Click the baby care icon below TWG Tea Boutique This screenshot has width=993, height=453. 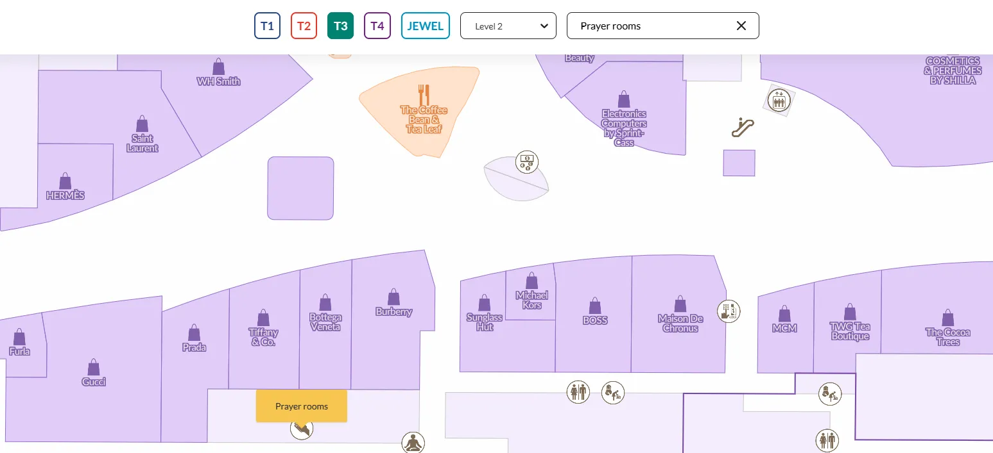click(x=830, y=393)
